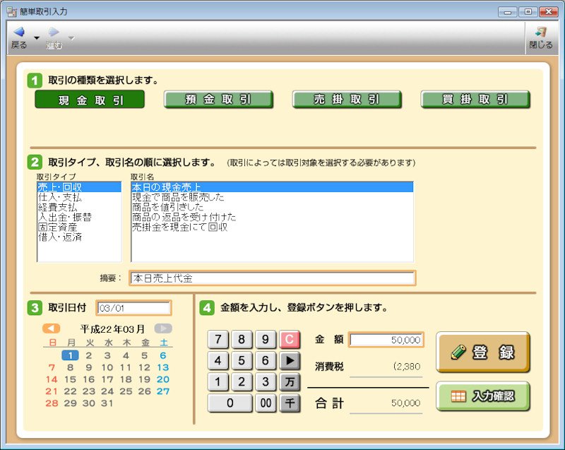Select 固定資産 in 取引タイプ list

[x=79, y=227]
